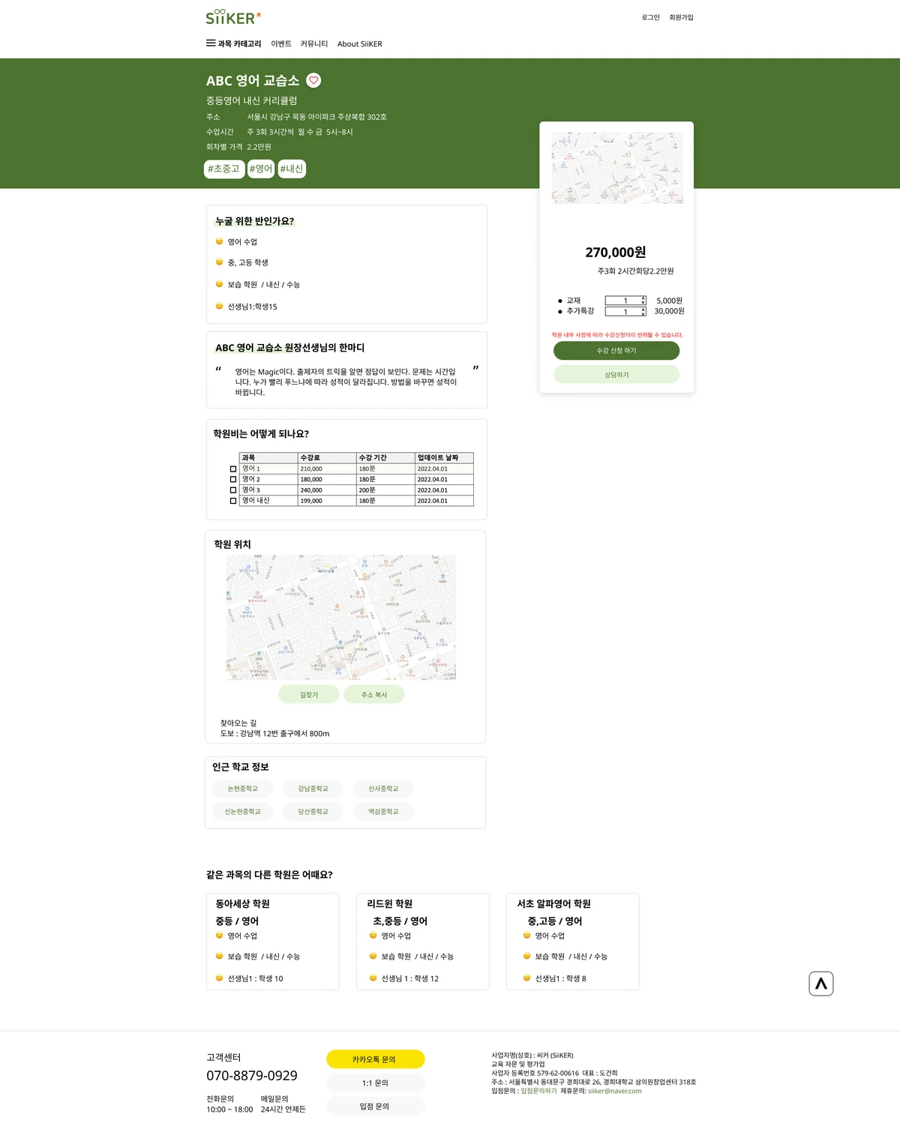Screen dimensions: 900x1138
Task: Click the 상담하기 button
Action: pos(616,375)
